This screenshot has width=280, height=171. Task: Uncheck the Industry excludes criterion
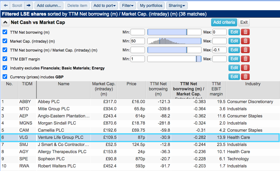pyautogui.click(x=5, y=68)
